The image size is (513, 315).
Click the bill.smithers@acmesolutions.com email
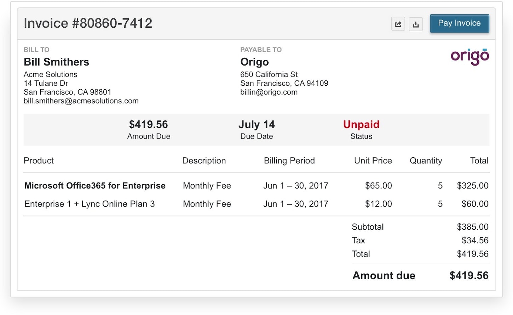click(x=81, y=101)
